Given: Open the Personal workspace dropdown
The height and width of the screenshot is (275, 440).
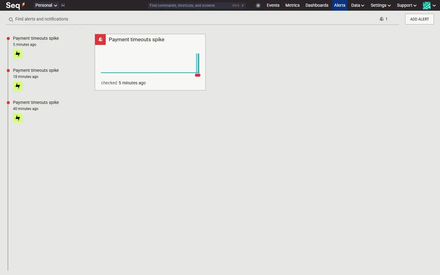Looking at the screenshot, I should [46, 5].
